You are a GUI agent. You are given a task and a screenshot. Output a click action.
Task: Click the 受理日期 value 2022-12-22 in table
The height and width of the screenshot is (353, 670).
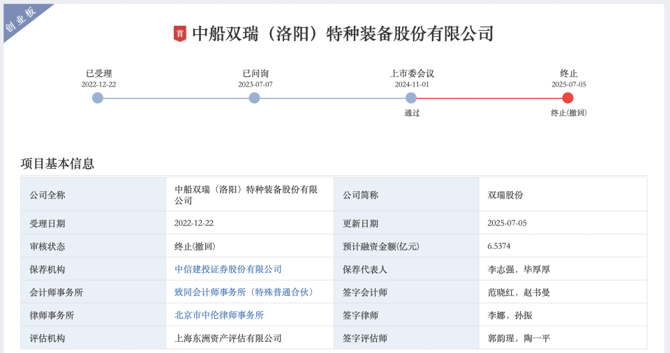click(x=194, y=223)
